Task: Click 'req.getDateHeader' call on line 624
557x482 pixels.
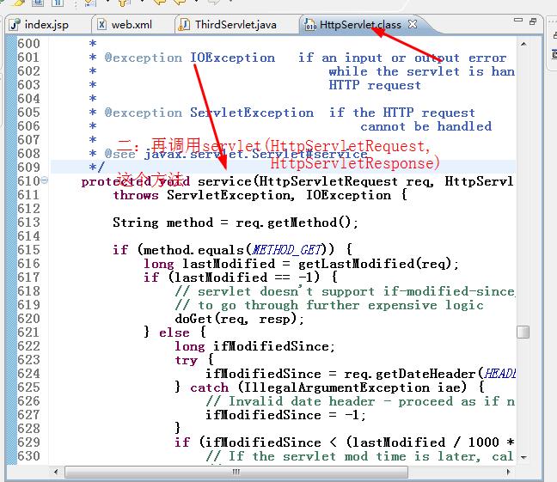Action: 409,374
